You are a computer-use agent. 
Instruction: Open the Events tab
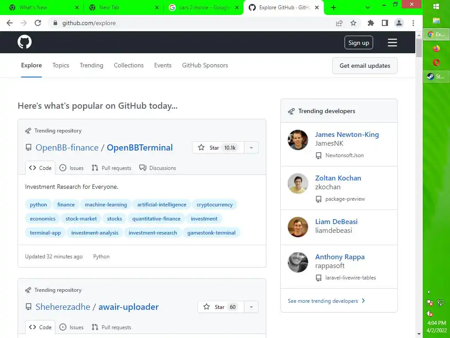tap(163, 65)
